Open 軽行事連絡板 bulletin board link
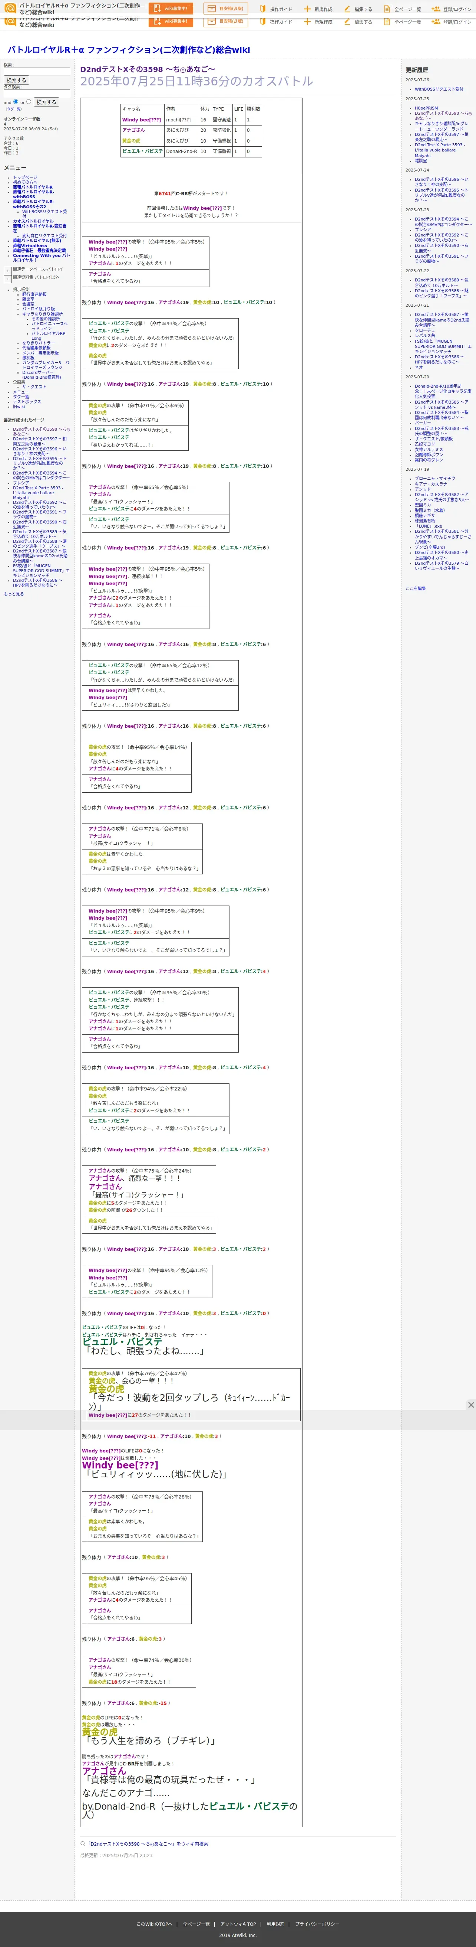476x1947 pixels. tap(34, 294)
